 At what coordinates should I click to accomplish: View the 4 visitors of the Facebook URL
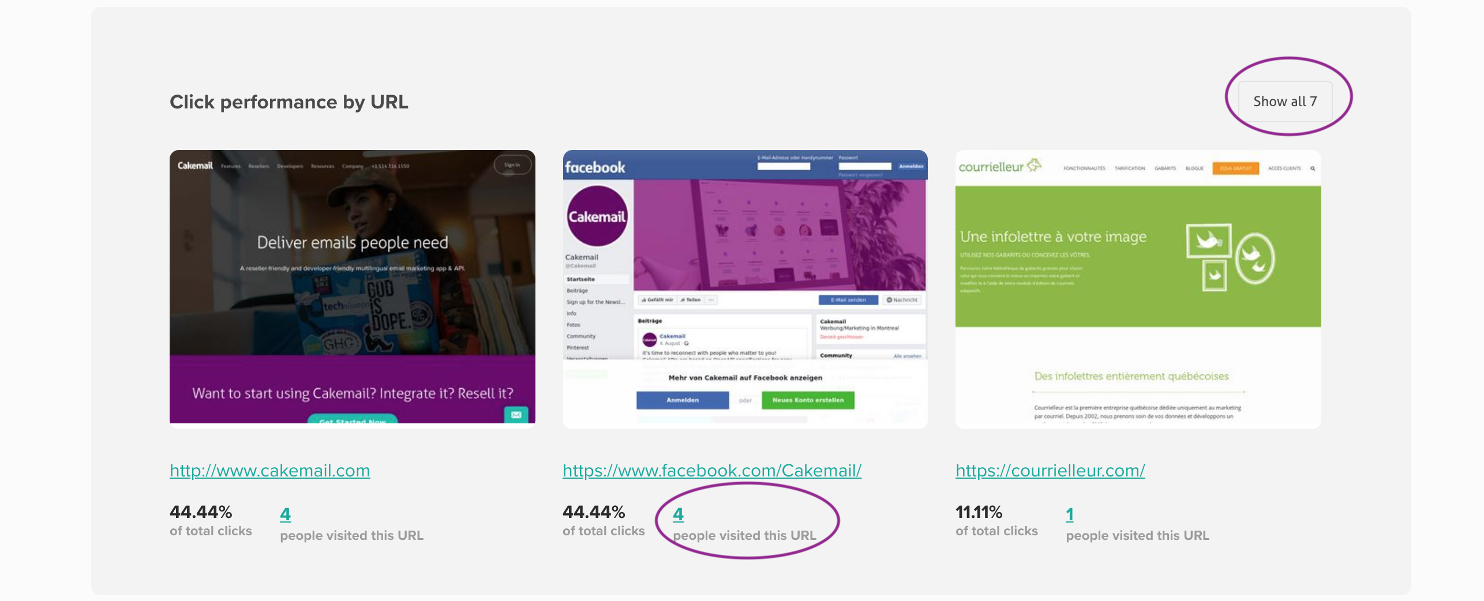point(678,514)
